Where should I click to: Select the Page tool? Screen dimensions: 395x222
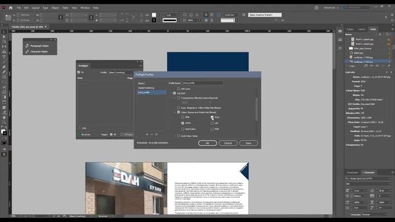point(4,42)
